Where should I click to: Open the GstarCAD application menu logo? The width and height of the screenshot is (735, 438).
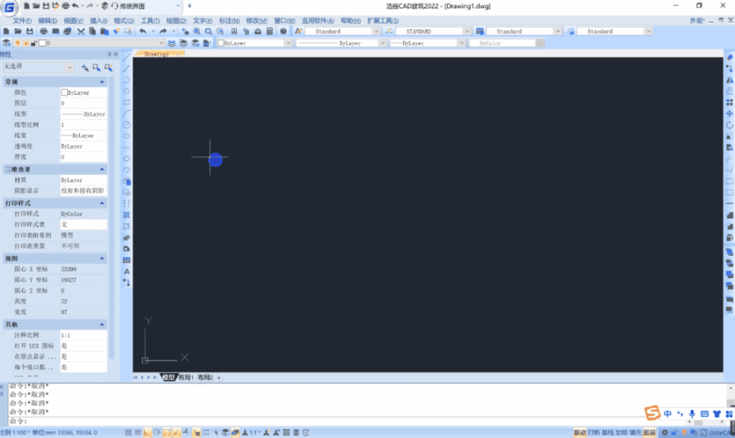point(9,7)
